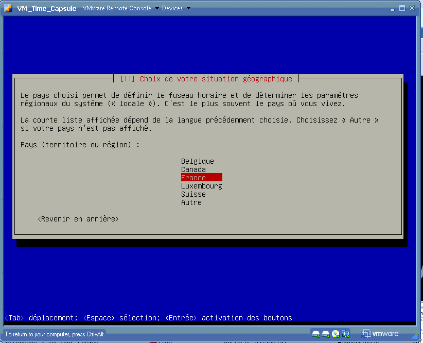This screenshot has height=343, width=423.
Task: Click the VMware Remote Console app icon
Action: point(8,8)
